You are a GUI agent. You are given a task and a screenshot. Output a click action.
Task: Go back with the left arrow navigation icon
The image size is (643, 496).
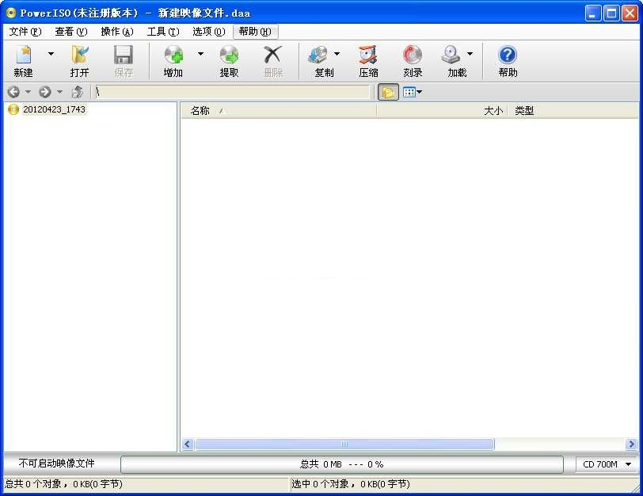(x=13, y=92)
